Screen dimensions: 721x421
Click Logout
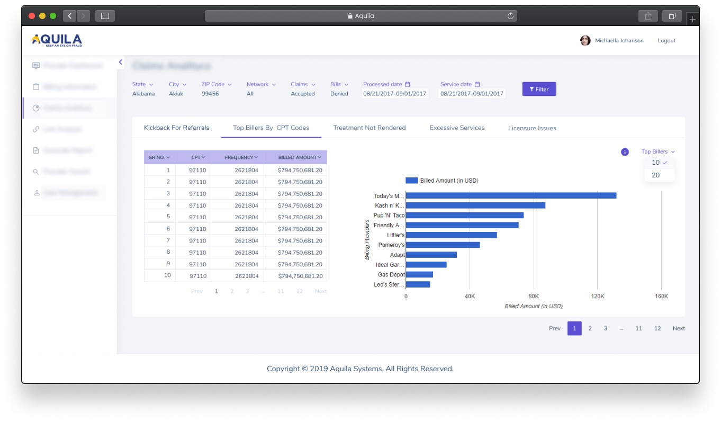click(666, 40)
